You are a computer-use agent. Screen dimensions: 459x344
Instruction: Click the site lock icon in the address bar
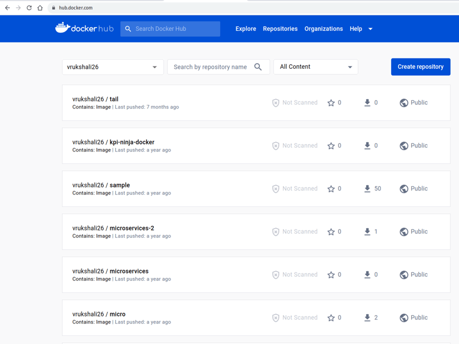point(53,8)
